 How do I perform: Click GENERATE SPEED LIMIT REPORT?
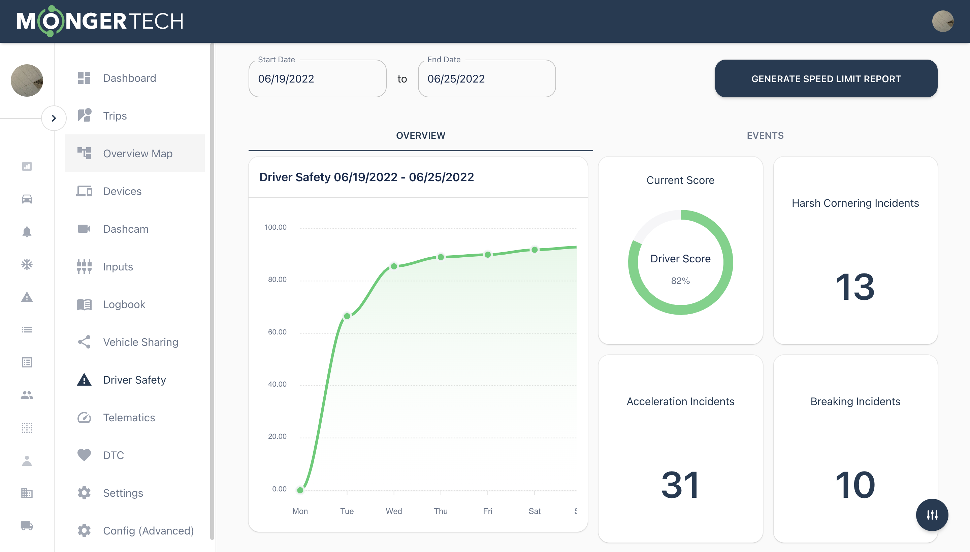826,78
